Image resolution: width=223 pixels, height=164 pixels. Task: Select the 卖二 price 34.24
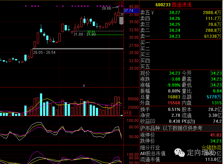coord(175,30)
